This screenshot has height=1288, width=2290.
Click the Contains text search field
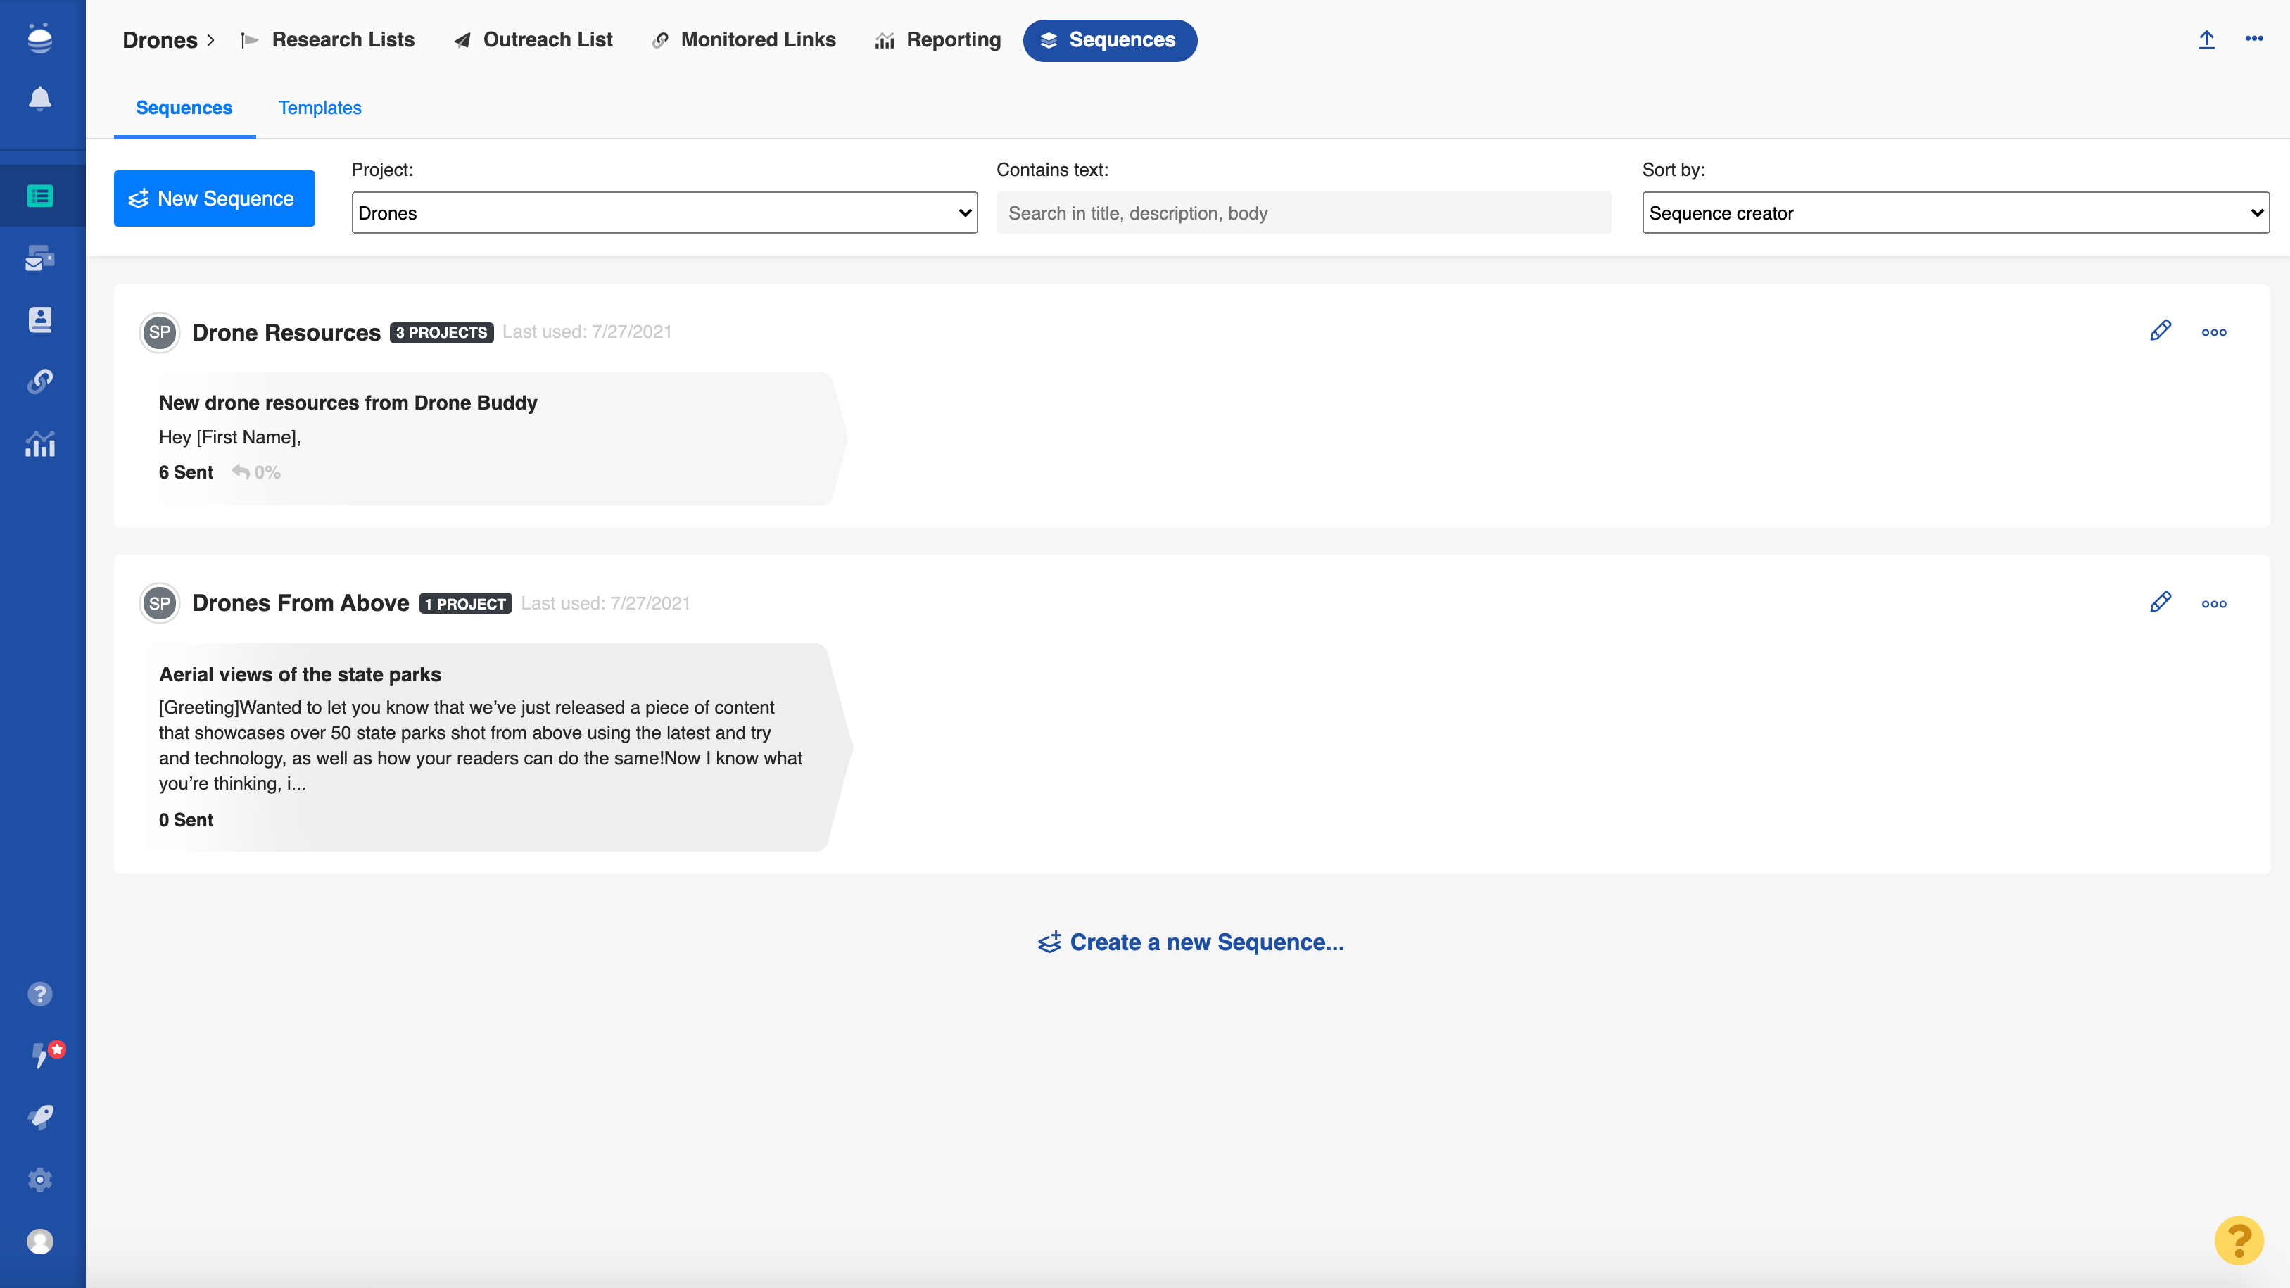pyautogui.click(x=1302, y=213)
